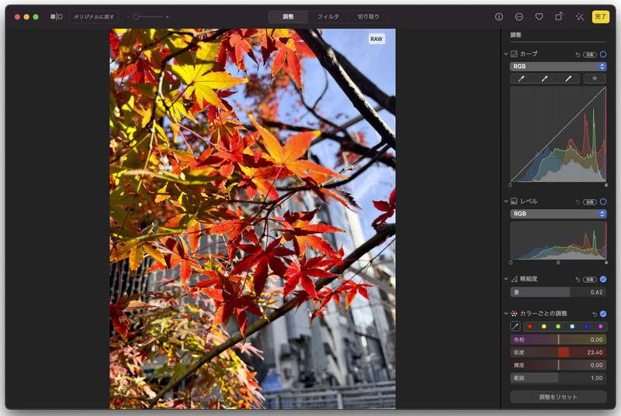Click the 量 slider showing 0.62
The image size is (621, 416).
point(558,292)
